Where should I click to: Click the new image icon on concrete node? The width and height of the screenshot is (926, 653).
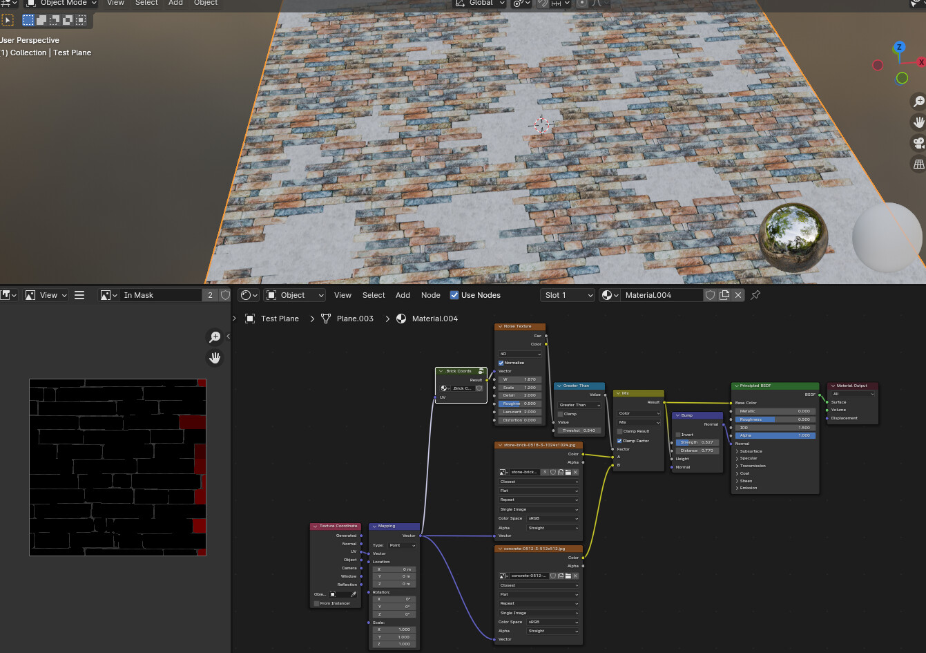pos(560,576)
